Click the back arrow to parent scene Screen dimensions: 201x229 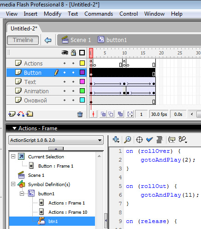pyautogui.click(x=48, y=40)
